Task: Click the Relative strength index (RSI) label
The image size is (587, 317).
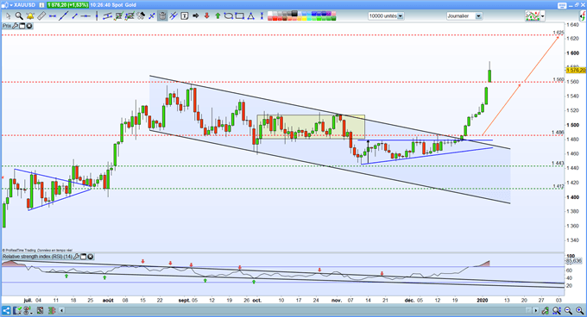Action: point(37,257)
